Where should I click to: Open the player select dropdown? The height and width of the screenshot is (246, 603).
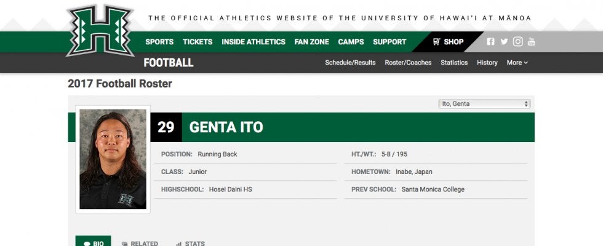(484, 104)
